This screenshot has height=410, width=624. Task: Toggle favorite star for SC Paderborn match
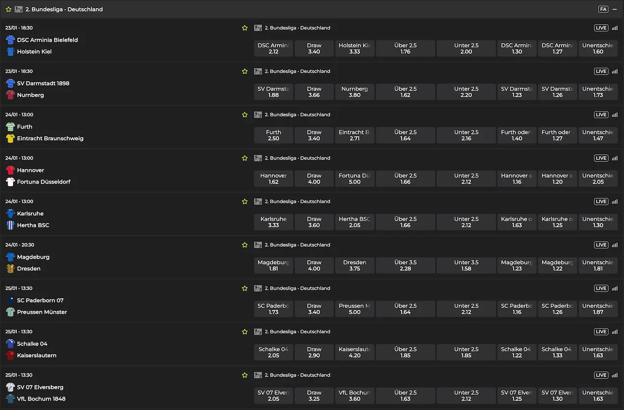click(245, 288)
